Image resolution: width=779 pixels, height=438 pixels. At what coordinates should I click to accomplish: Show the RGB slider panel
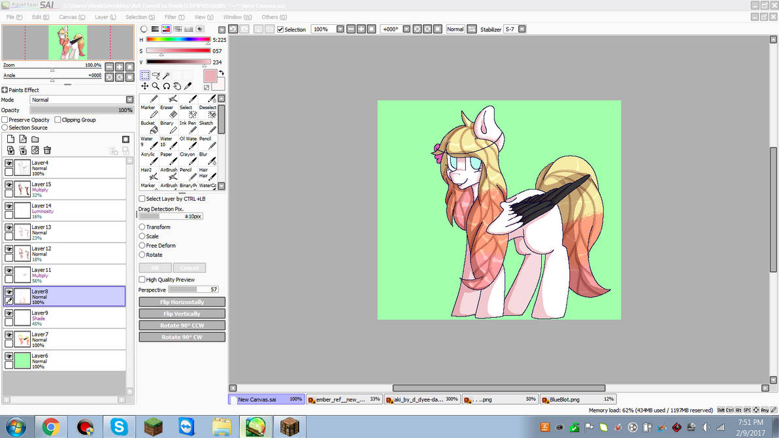[155, 29]
